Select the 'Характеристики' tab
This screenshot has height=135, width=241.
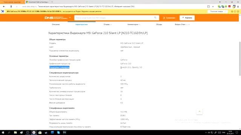(82, 24)
